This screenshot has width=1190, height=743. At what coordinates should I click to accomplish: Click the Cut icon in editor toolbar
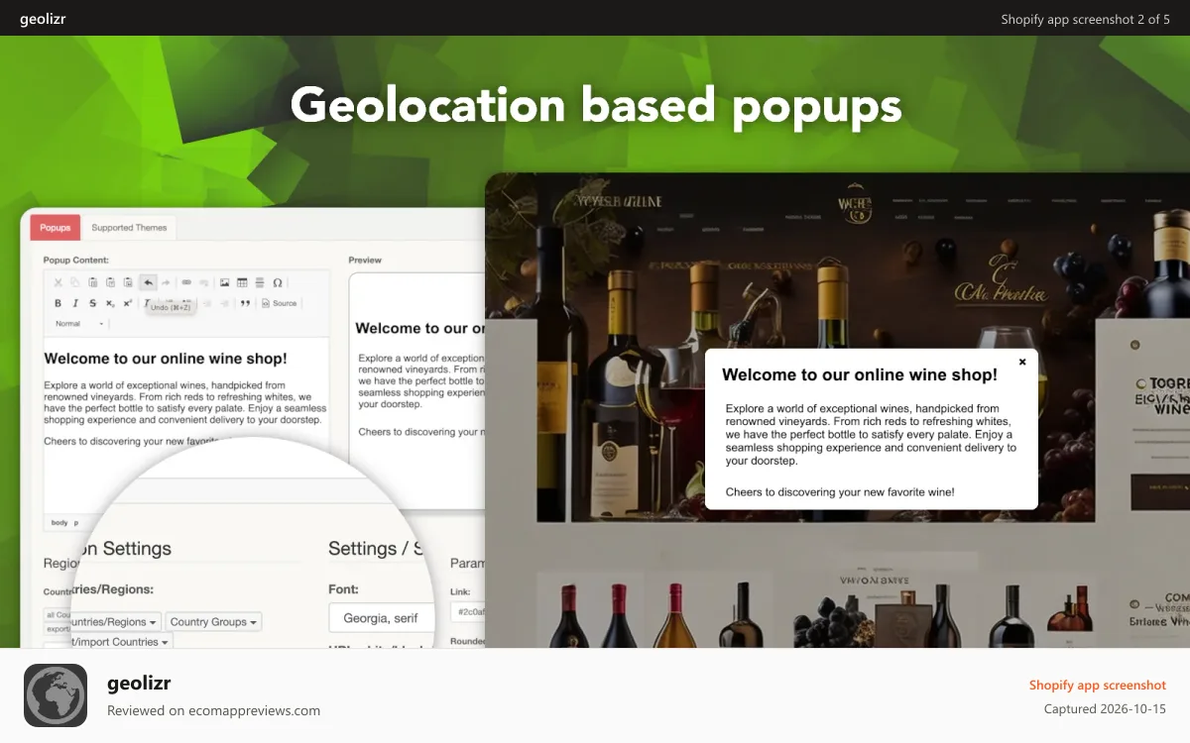click(x=59, y=283)
